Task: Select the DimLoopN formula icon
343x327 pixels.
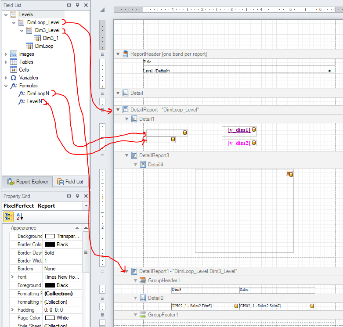Action: point(22,93)
